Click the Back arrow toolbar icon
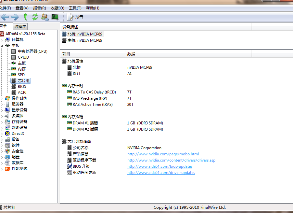Viewport: 293px width, 213px height. pos(5,17)
